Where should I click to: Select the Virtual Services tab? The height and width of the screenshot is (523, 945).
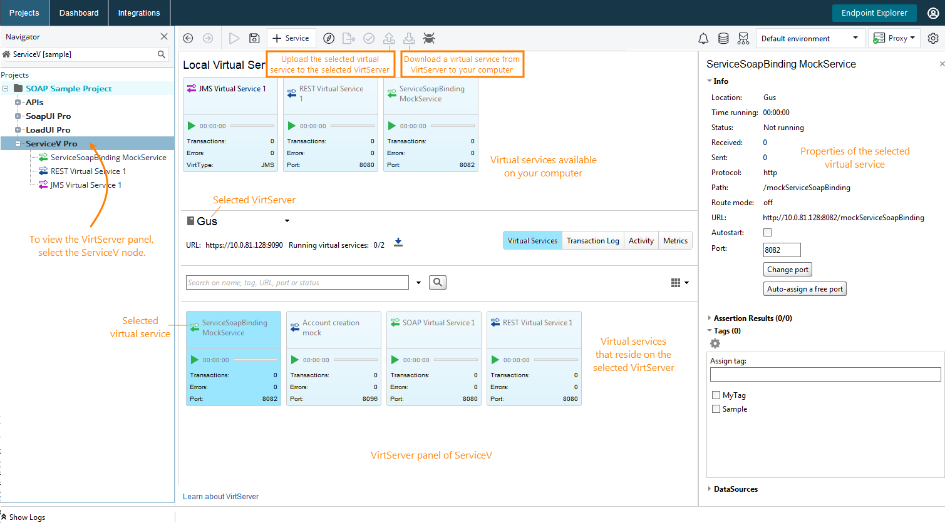(x=532, y=240)
